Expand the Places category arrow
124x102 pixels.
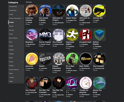(x=23, y=62)
